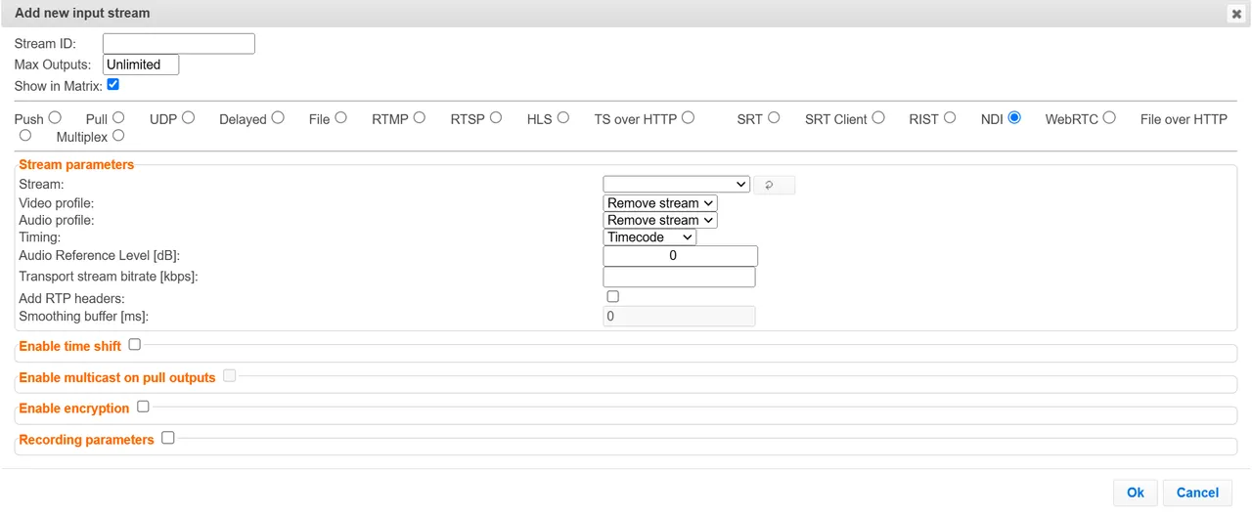Click the Smoothing buffer [ms] label
1252x516 pixels.
point(83,317)
